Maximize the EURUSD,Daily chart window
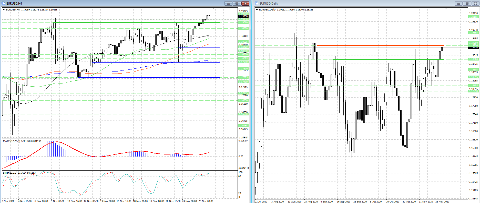 (467, 3)
